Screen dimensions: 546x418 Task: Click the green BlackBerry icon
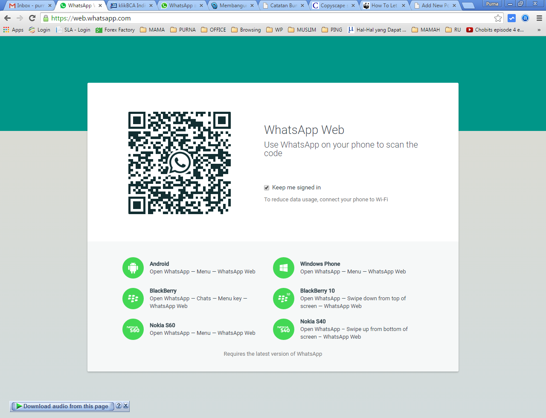pyautogui.click(x=133, y=299)
